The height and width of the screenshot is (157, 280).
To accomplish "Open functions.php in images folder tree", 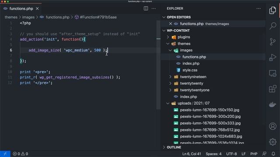I will [x=194, y=57].
